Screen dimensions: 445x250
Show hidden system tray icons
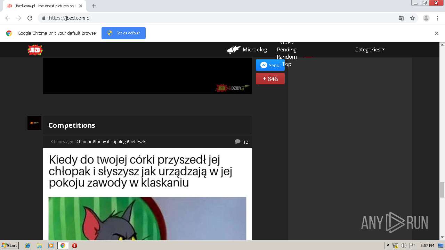click(x=388, y=245)
